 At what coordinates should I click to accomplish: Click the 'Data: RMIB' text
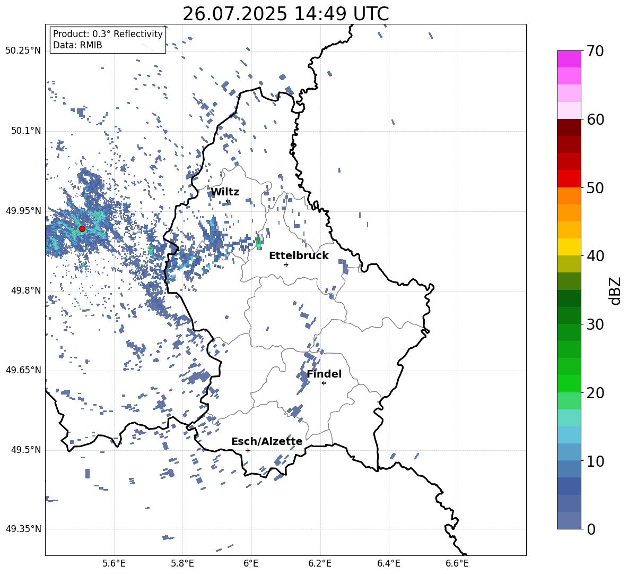77,45
